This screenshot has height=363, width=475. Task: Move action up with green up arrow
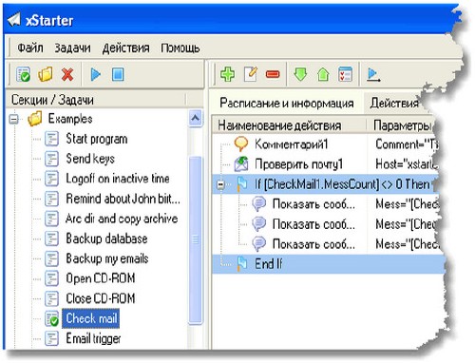[323, 74]
